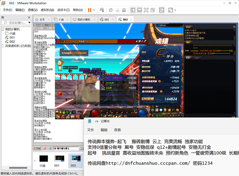This screenshot has height=176, width=239.
Task: Take a snapshot of this virtual machine
Action: point(111,10)
